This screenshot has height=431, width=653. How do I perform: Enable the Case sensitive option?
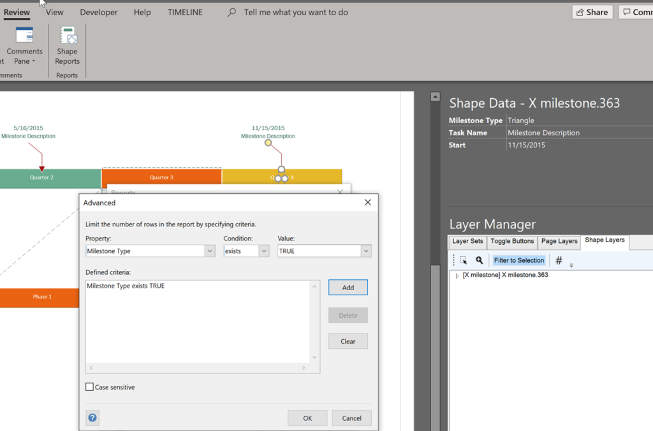(x=90, y=387)
